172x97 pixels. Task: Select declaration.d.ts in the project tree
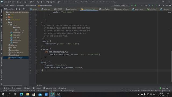click(x=17, y=32)
